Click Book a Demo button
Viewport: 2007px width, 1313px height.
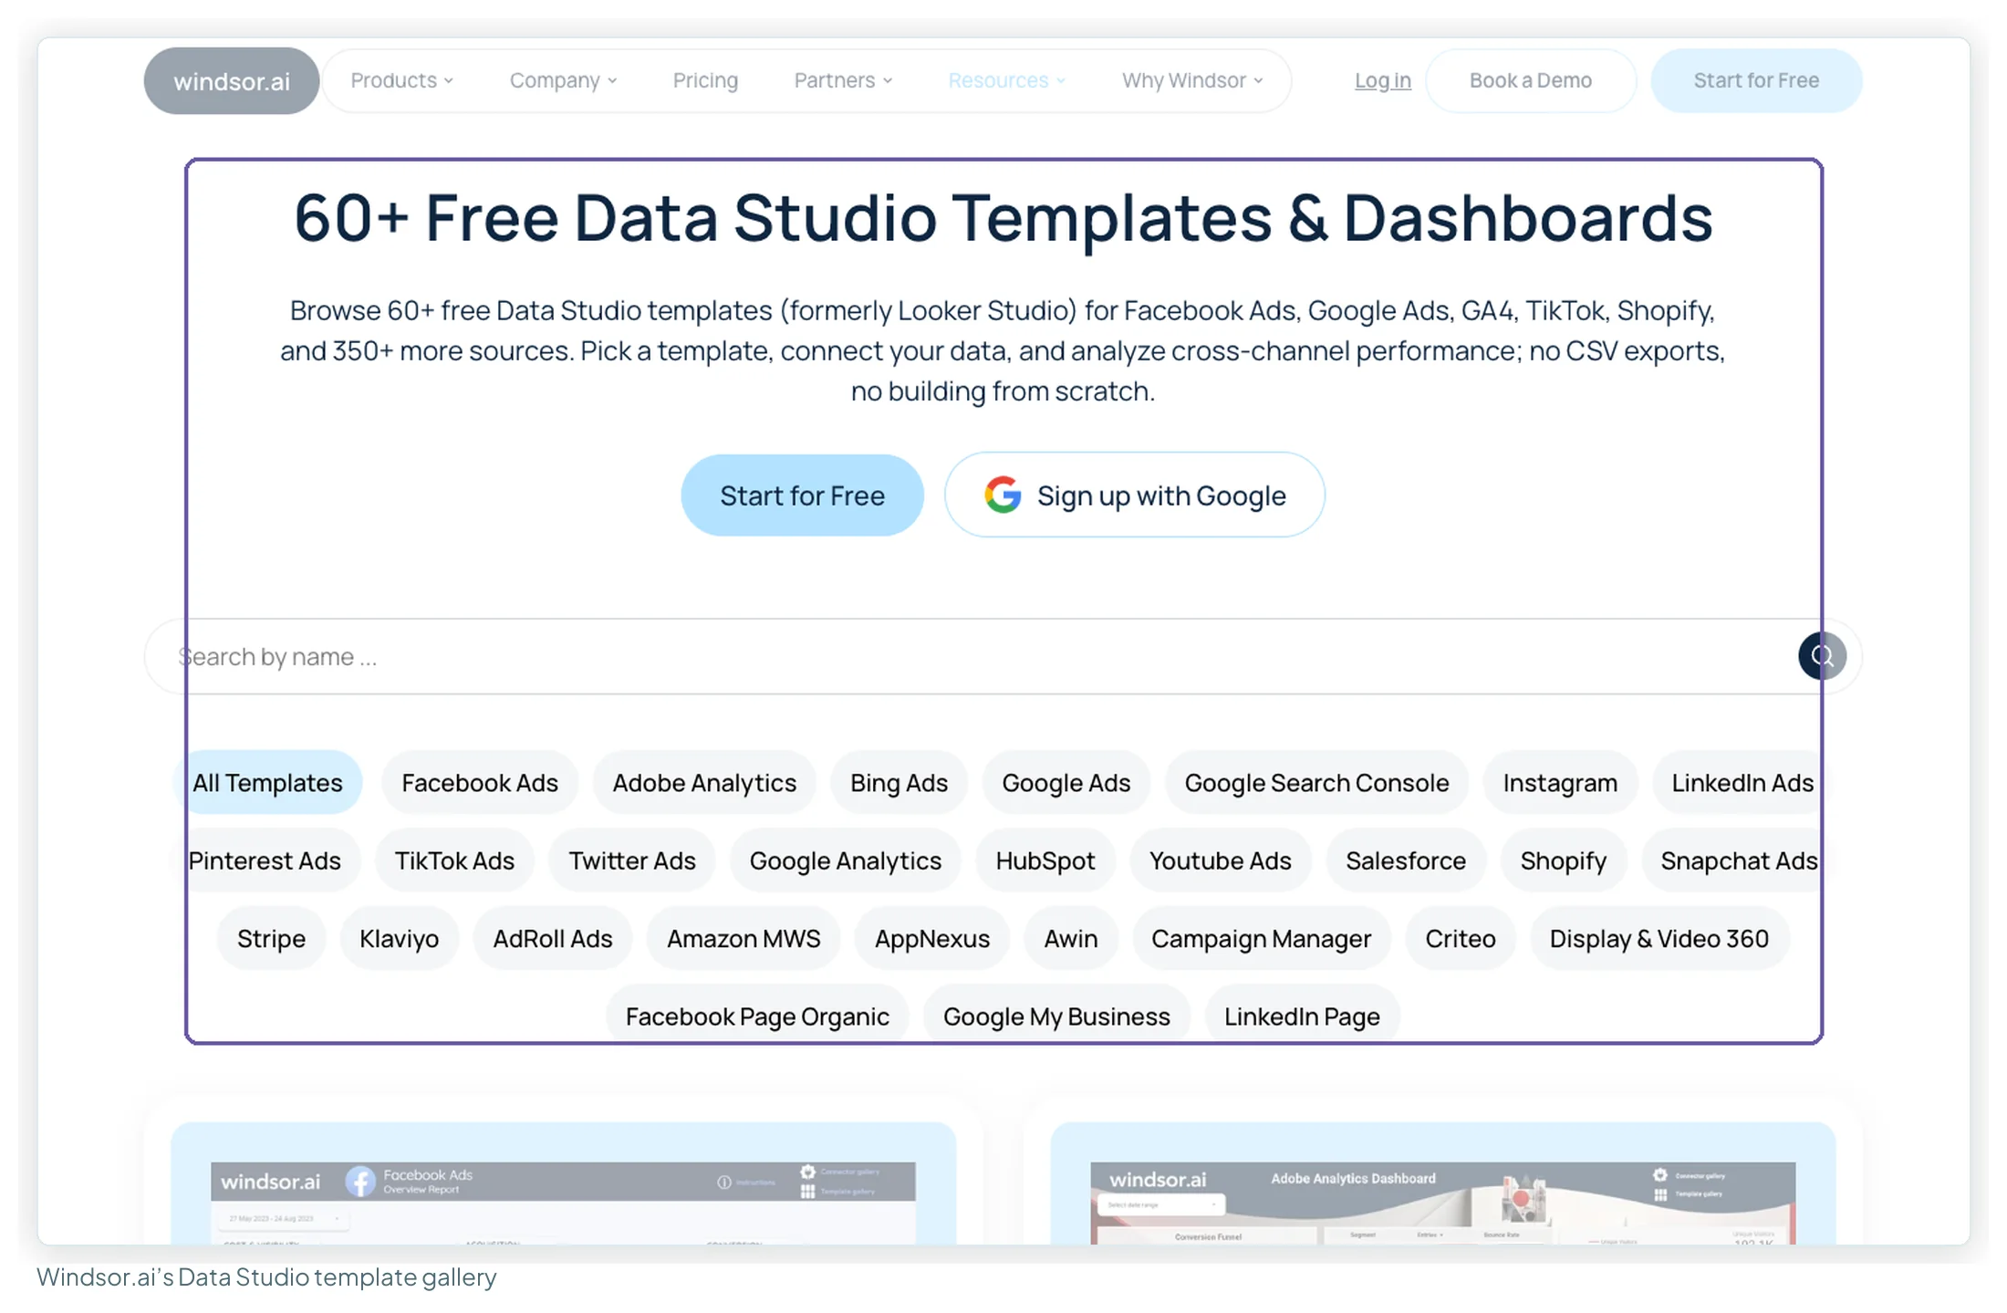[x=1530, y=80]
